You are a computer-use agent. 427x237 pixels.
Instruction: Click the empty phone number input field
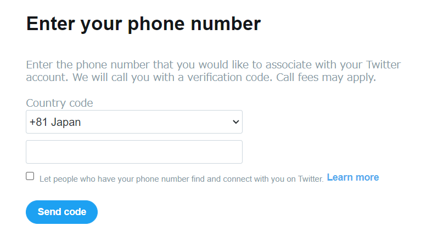[134, 152]
